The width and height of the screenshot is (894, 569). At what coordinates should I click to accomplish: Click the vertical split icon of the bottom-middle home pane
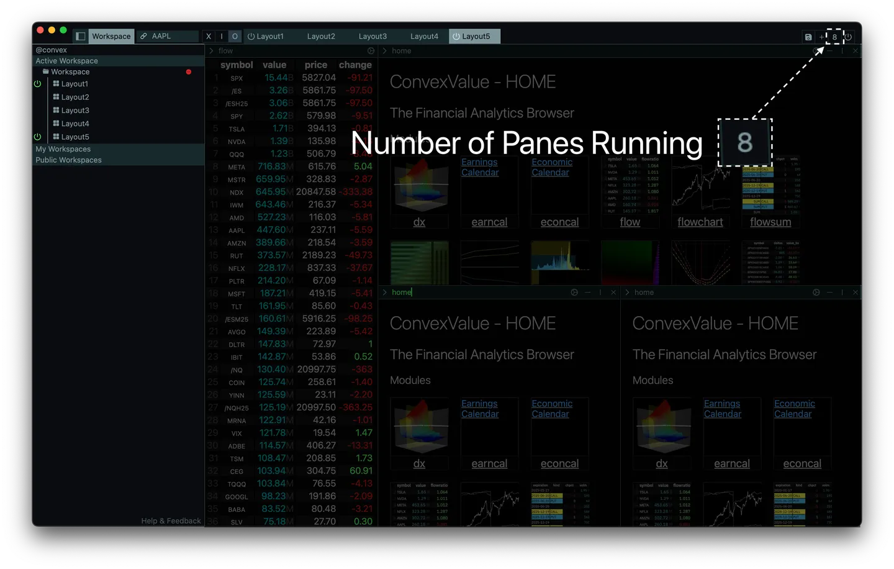(x=600, y=293)
